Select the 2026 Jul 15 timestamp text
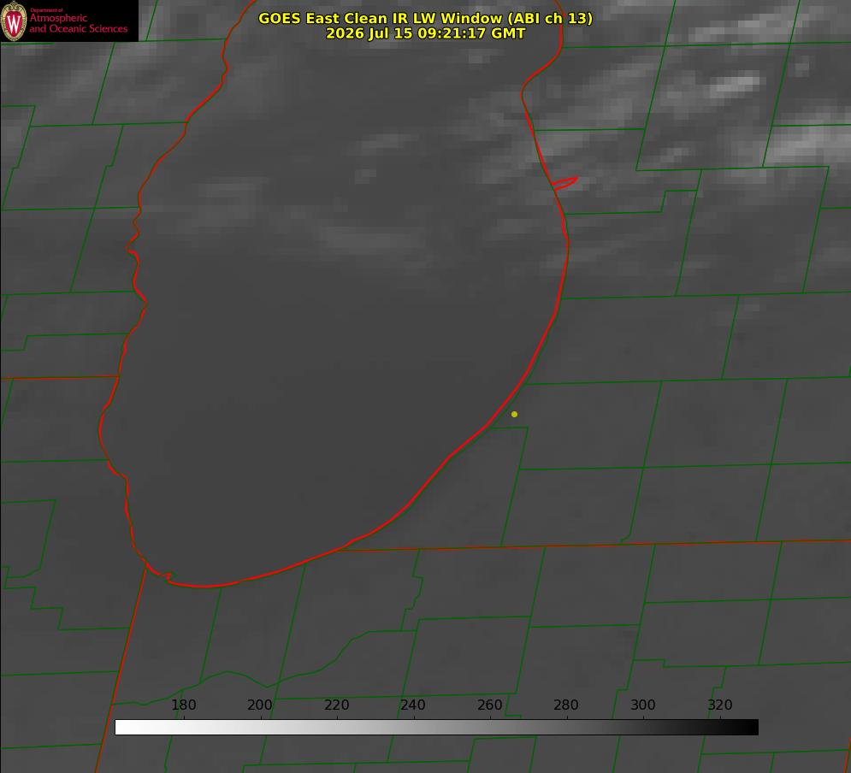 click(426, 33)
